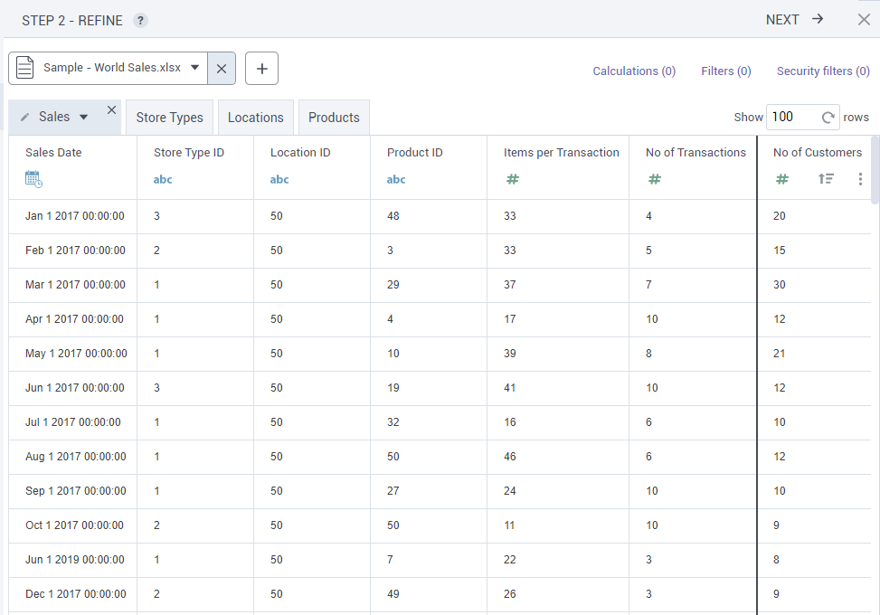Select the Products tab
Image resolution: width=880 pixels, height=615 pixels.
click(x=334, y=118)
